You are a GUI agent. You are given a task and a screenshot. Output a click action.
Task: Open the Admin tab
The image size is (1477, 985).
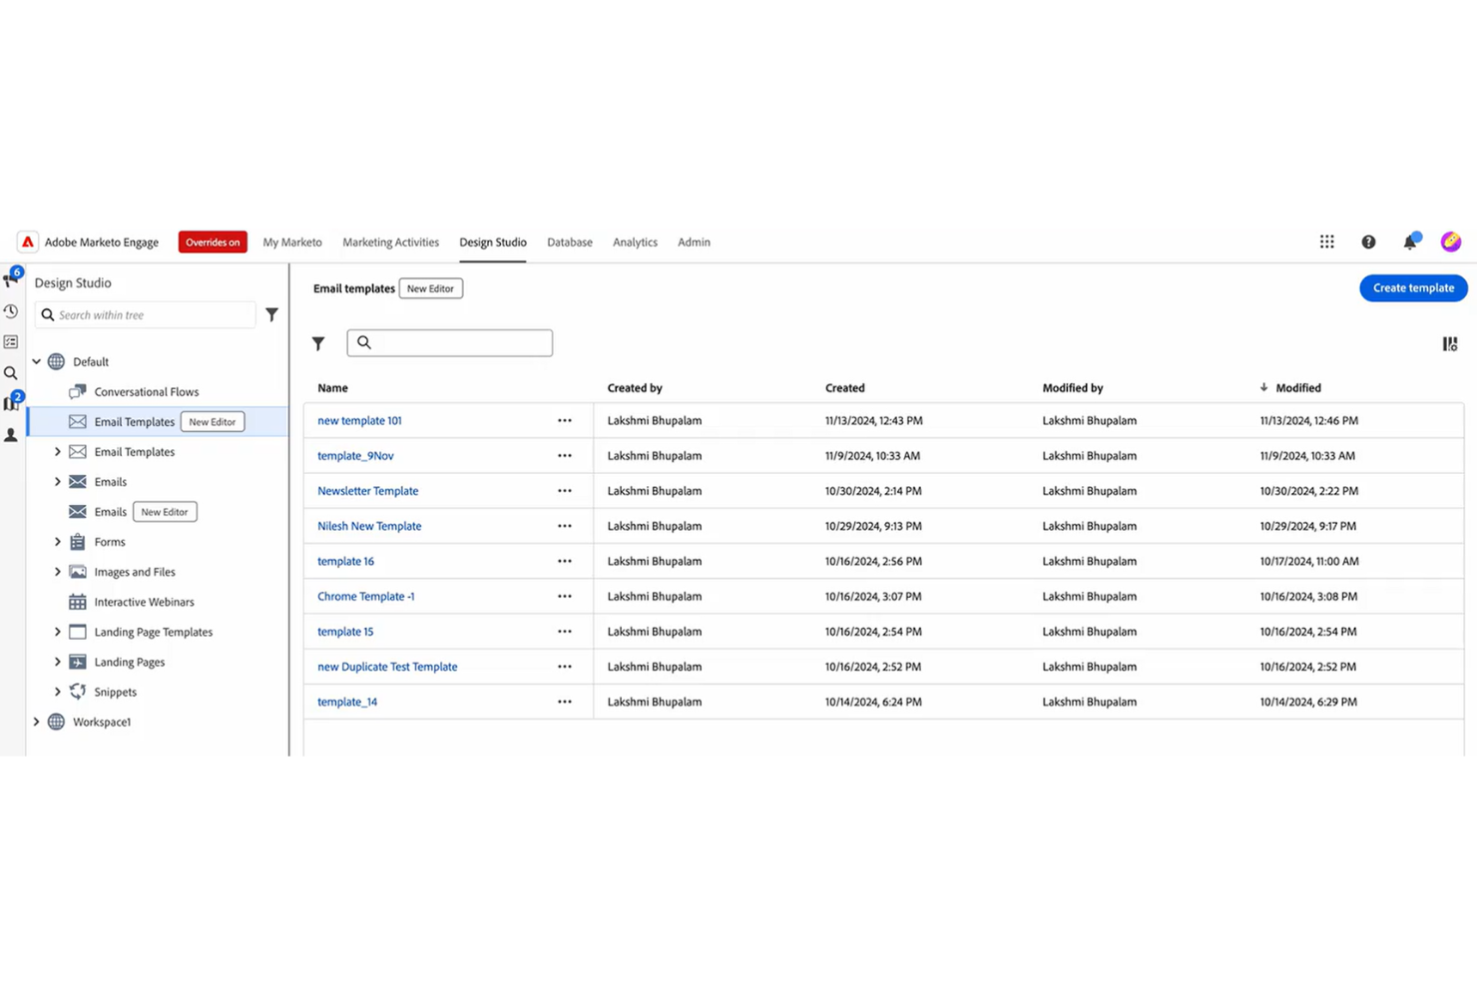(694, 242)
